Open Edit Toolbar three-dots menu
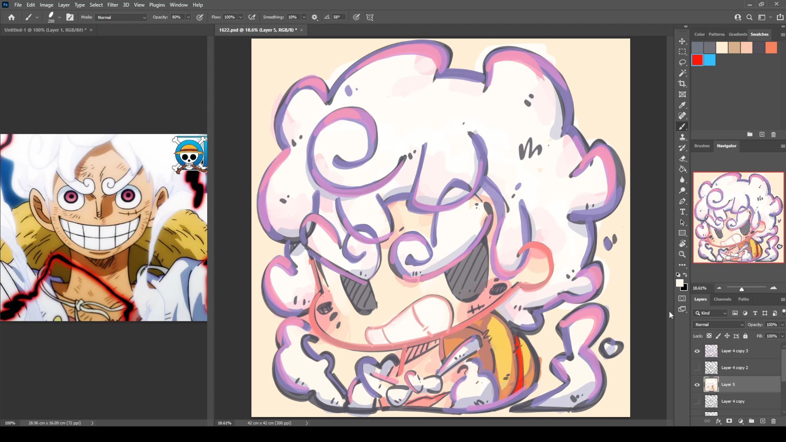Screen dimensions: 786x442 [682, 265]
